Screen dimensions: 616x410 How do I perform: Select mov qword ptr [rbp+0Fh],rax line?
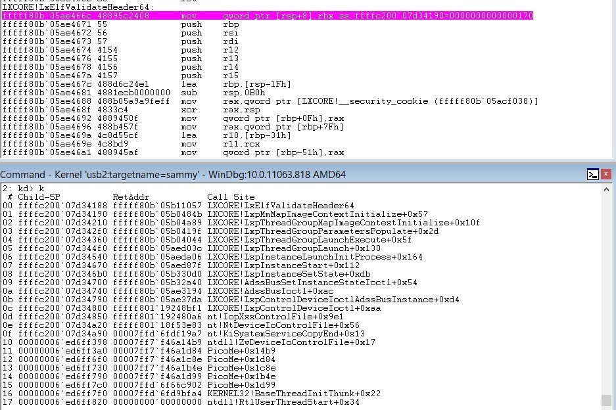click(x=174, y=118)
